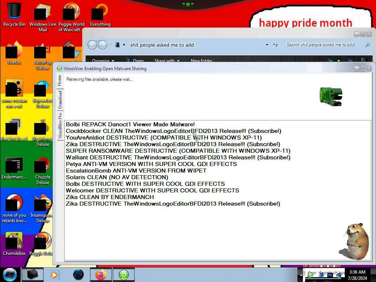Open Share with menu in Explorer
Screen dimensions: 376x282
(x=167, y=61)
